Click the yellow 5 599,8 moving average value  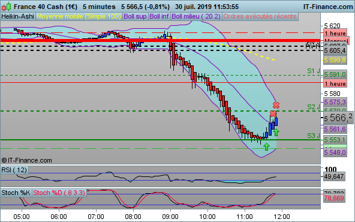335,60
